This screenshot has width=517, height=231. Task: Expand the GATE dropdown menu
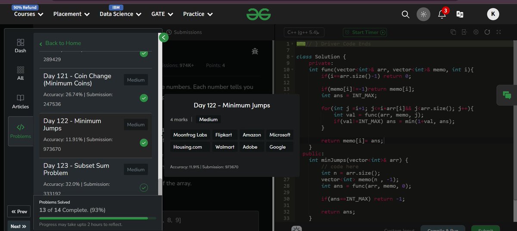tap(162, 14)
